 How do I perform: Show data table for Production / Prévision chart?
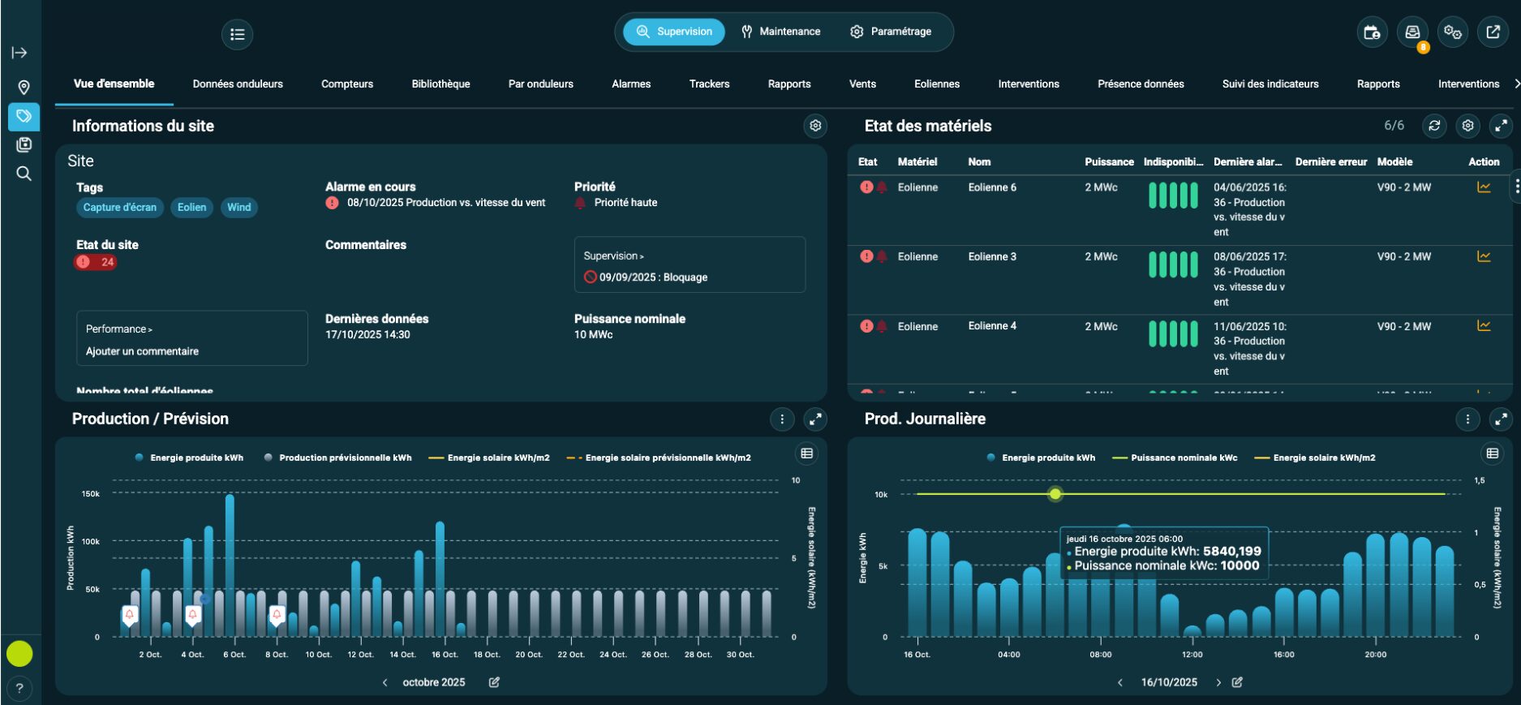pyautogui.click(x=806, y=454)
